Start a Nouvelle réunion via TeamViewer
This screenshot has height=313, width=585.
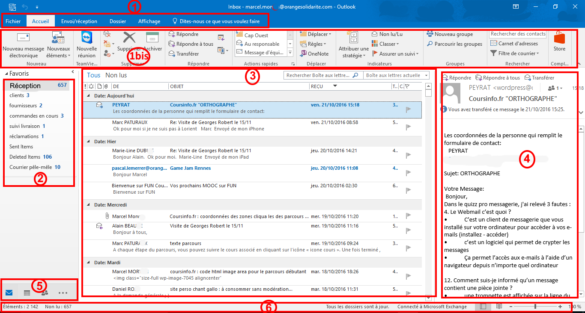tap(87, 45)
